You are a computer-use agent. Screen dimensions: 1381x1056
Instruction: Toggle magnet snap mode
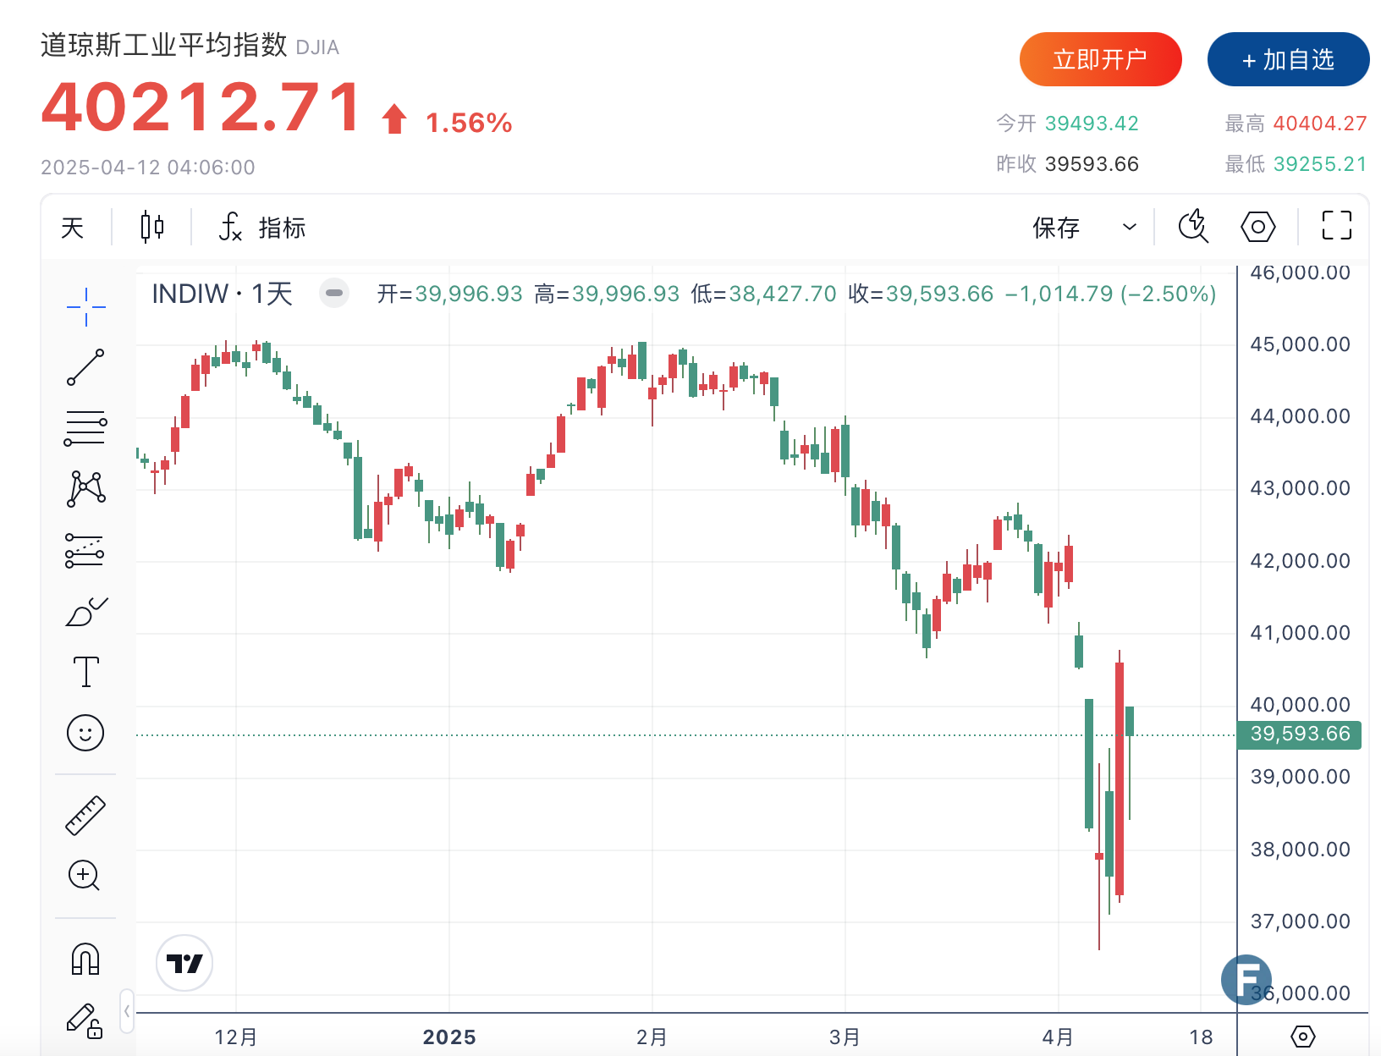pos(85,959)
